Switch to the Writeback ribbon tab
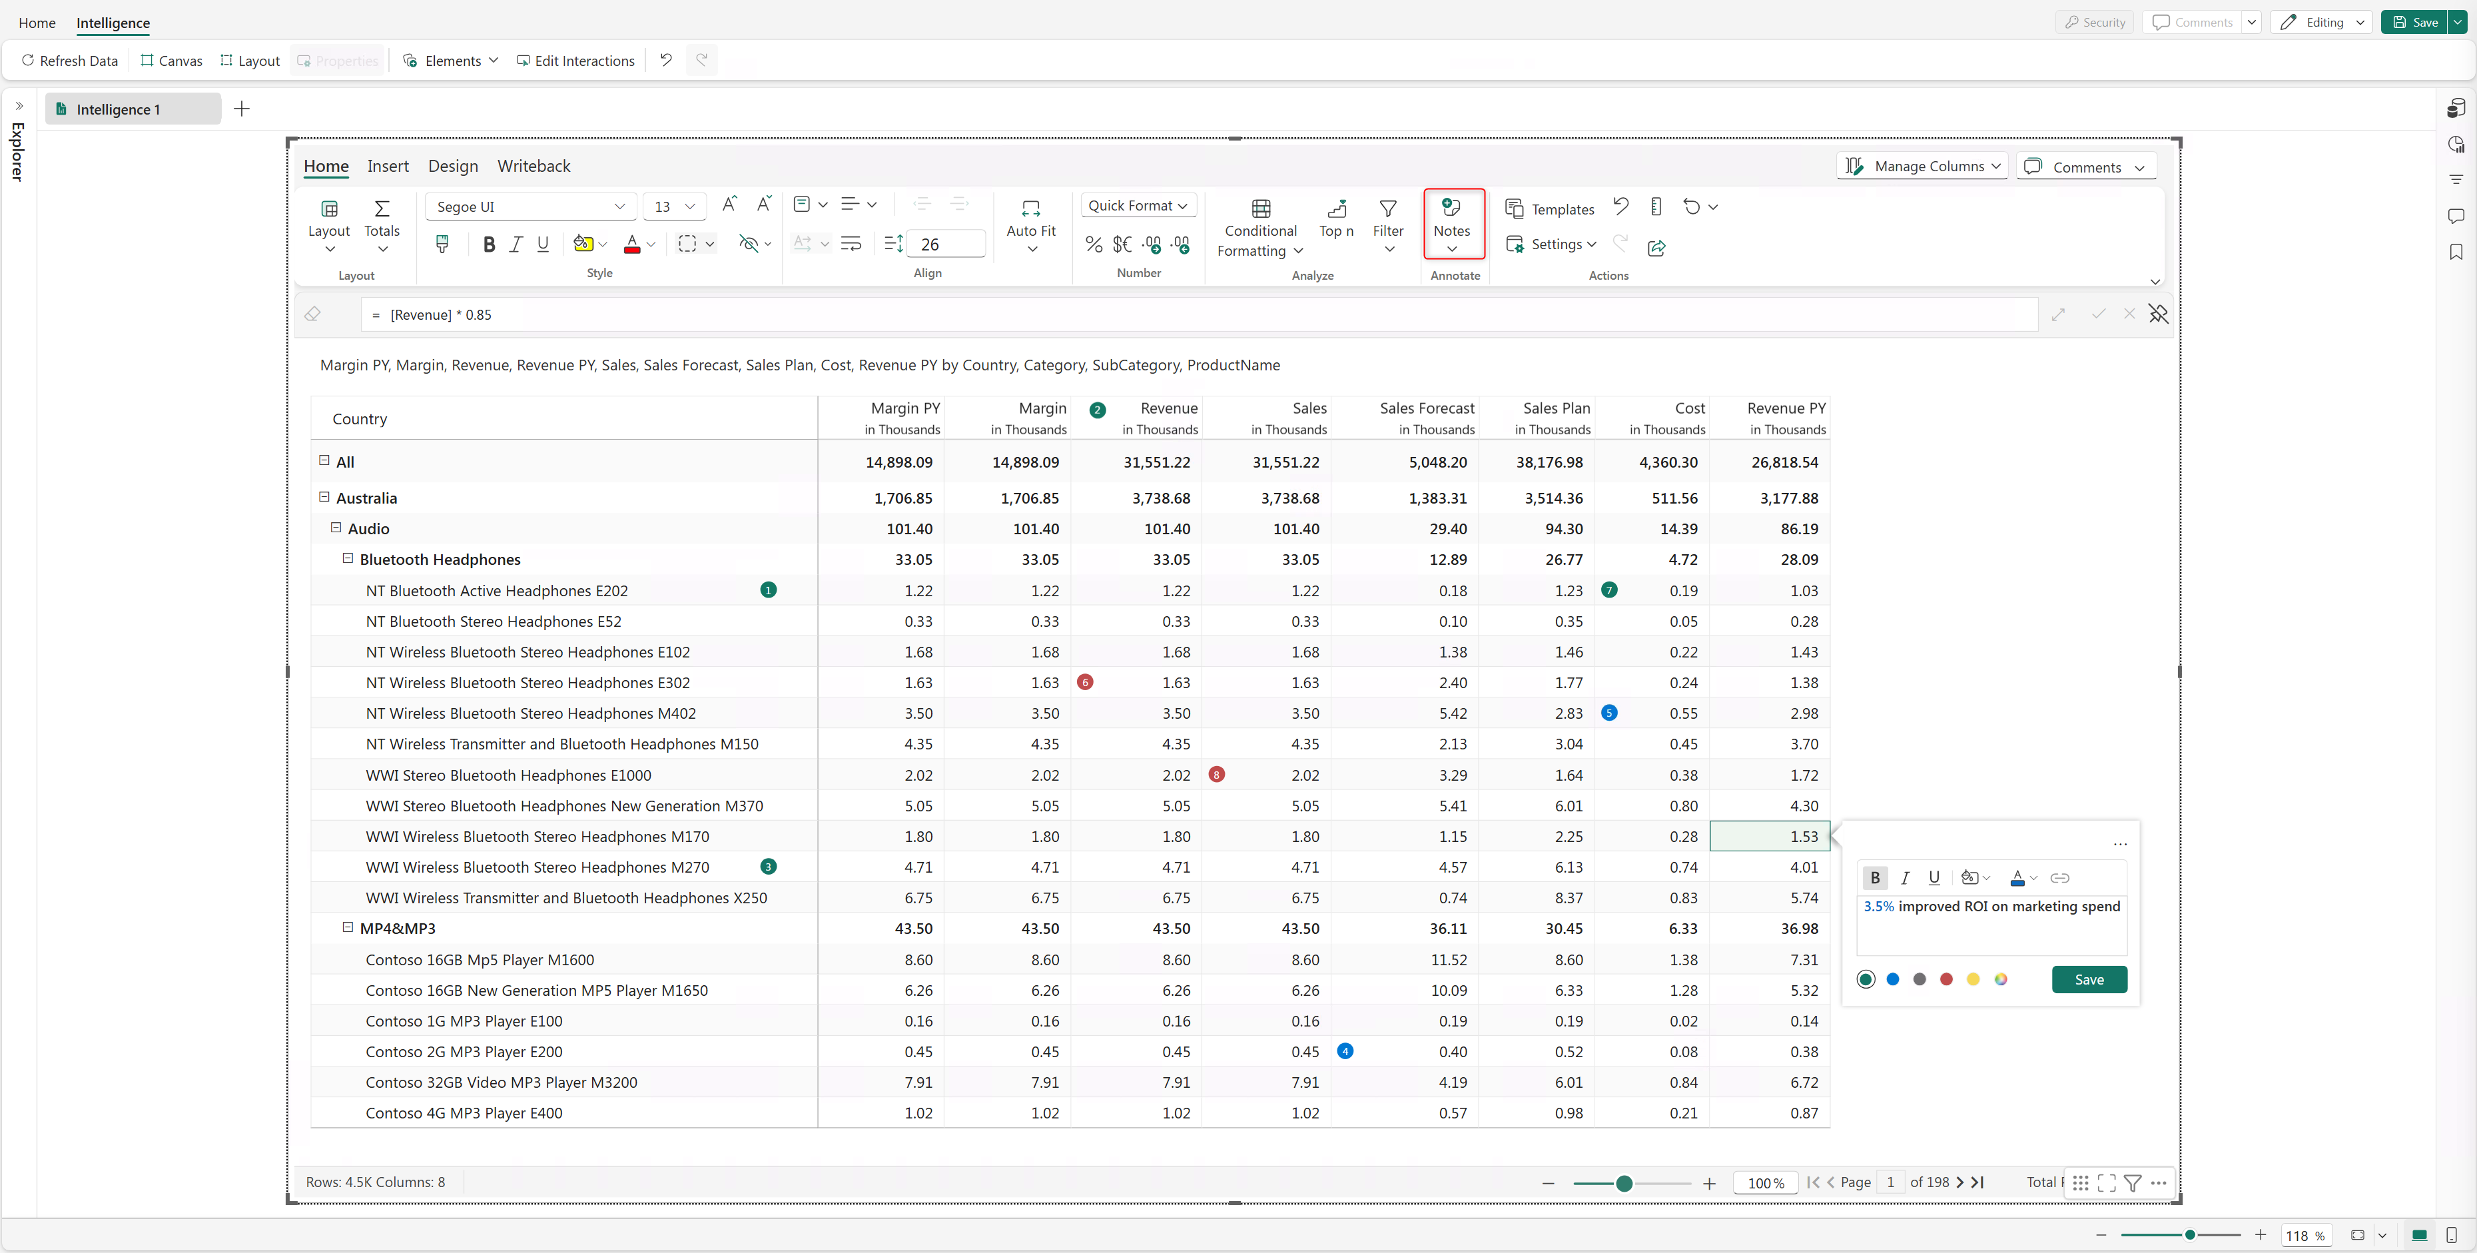2477x1253 pixels. tap(533, 167)
